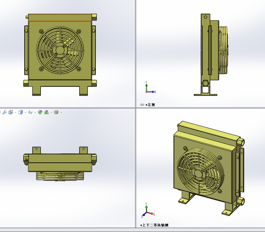Click the Hide/Show Items glasses icon

pos(30,112)
